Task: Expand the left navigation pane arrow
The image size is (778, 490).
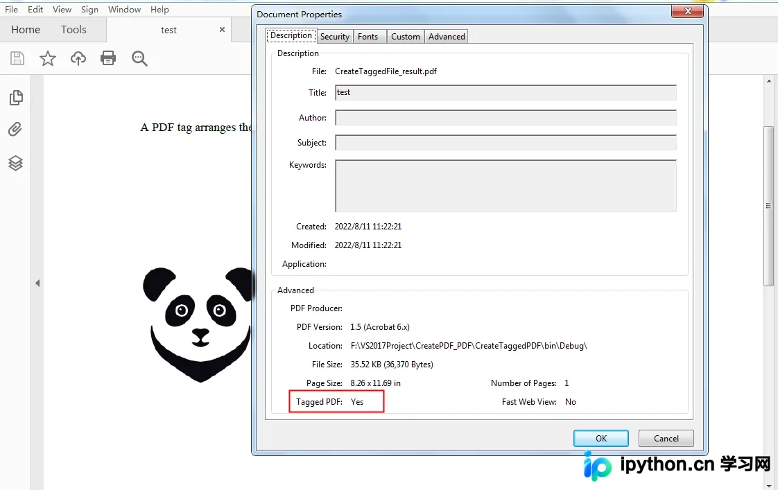Action: pos(37,283)
